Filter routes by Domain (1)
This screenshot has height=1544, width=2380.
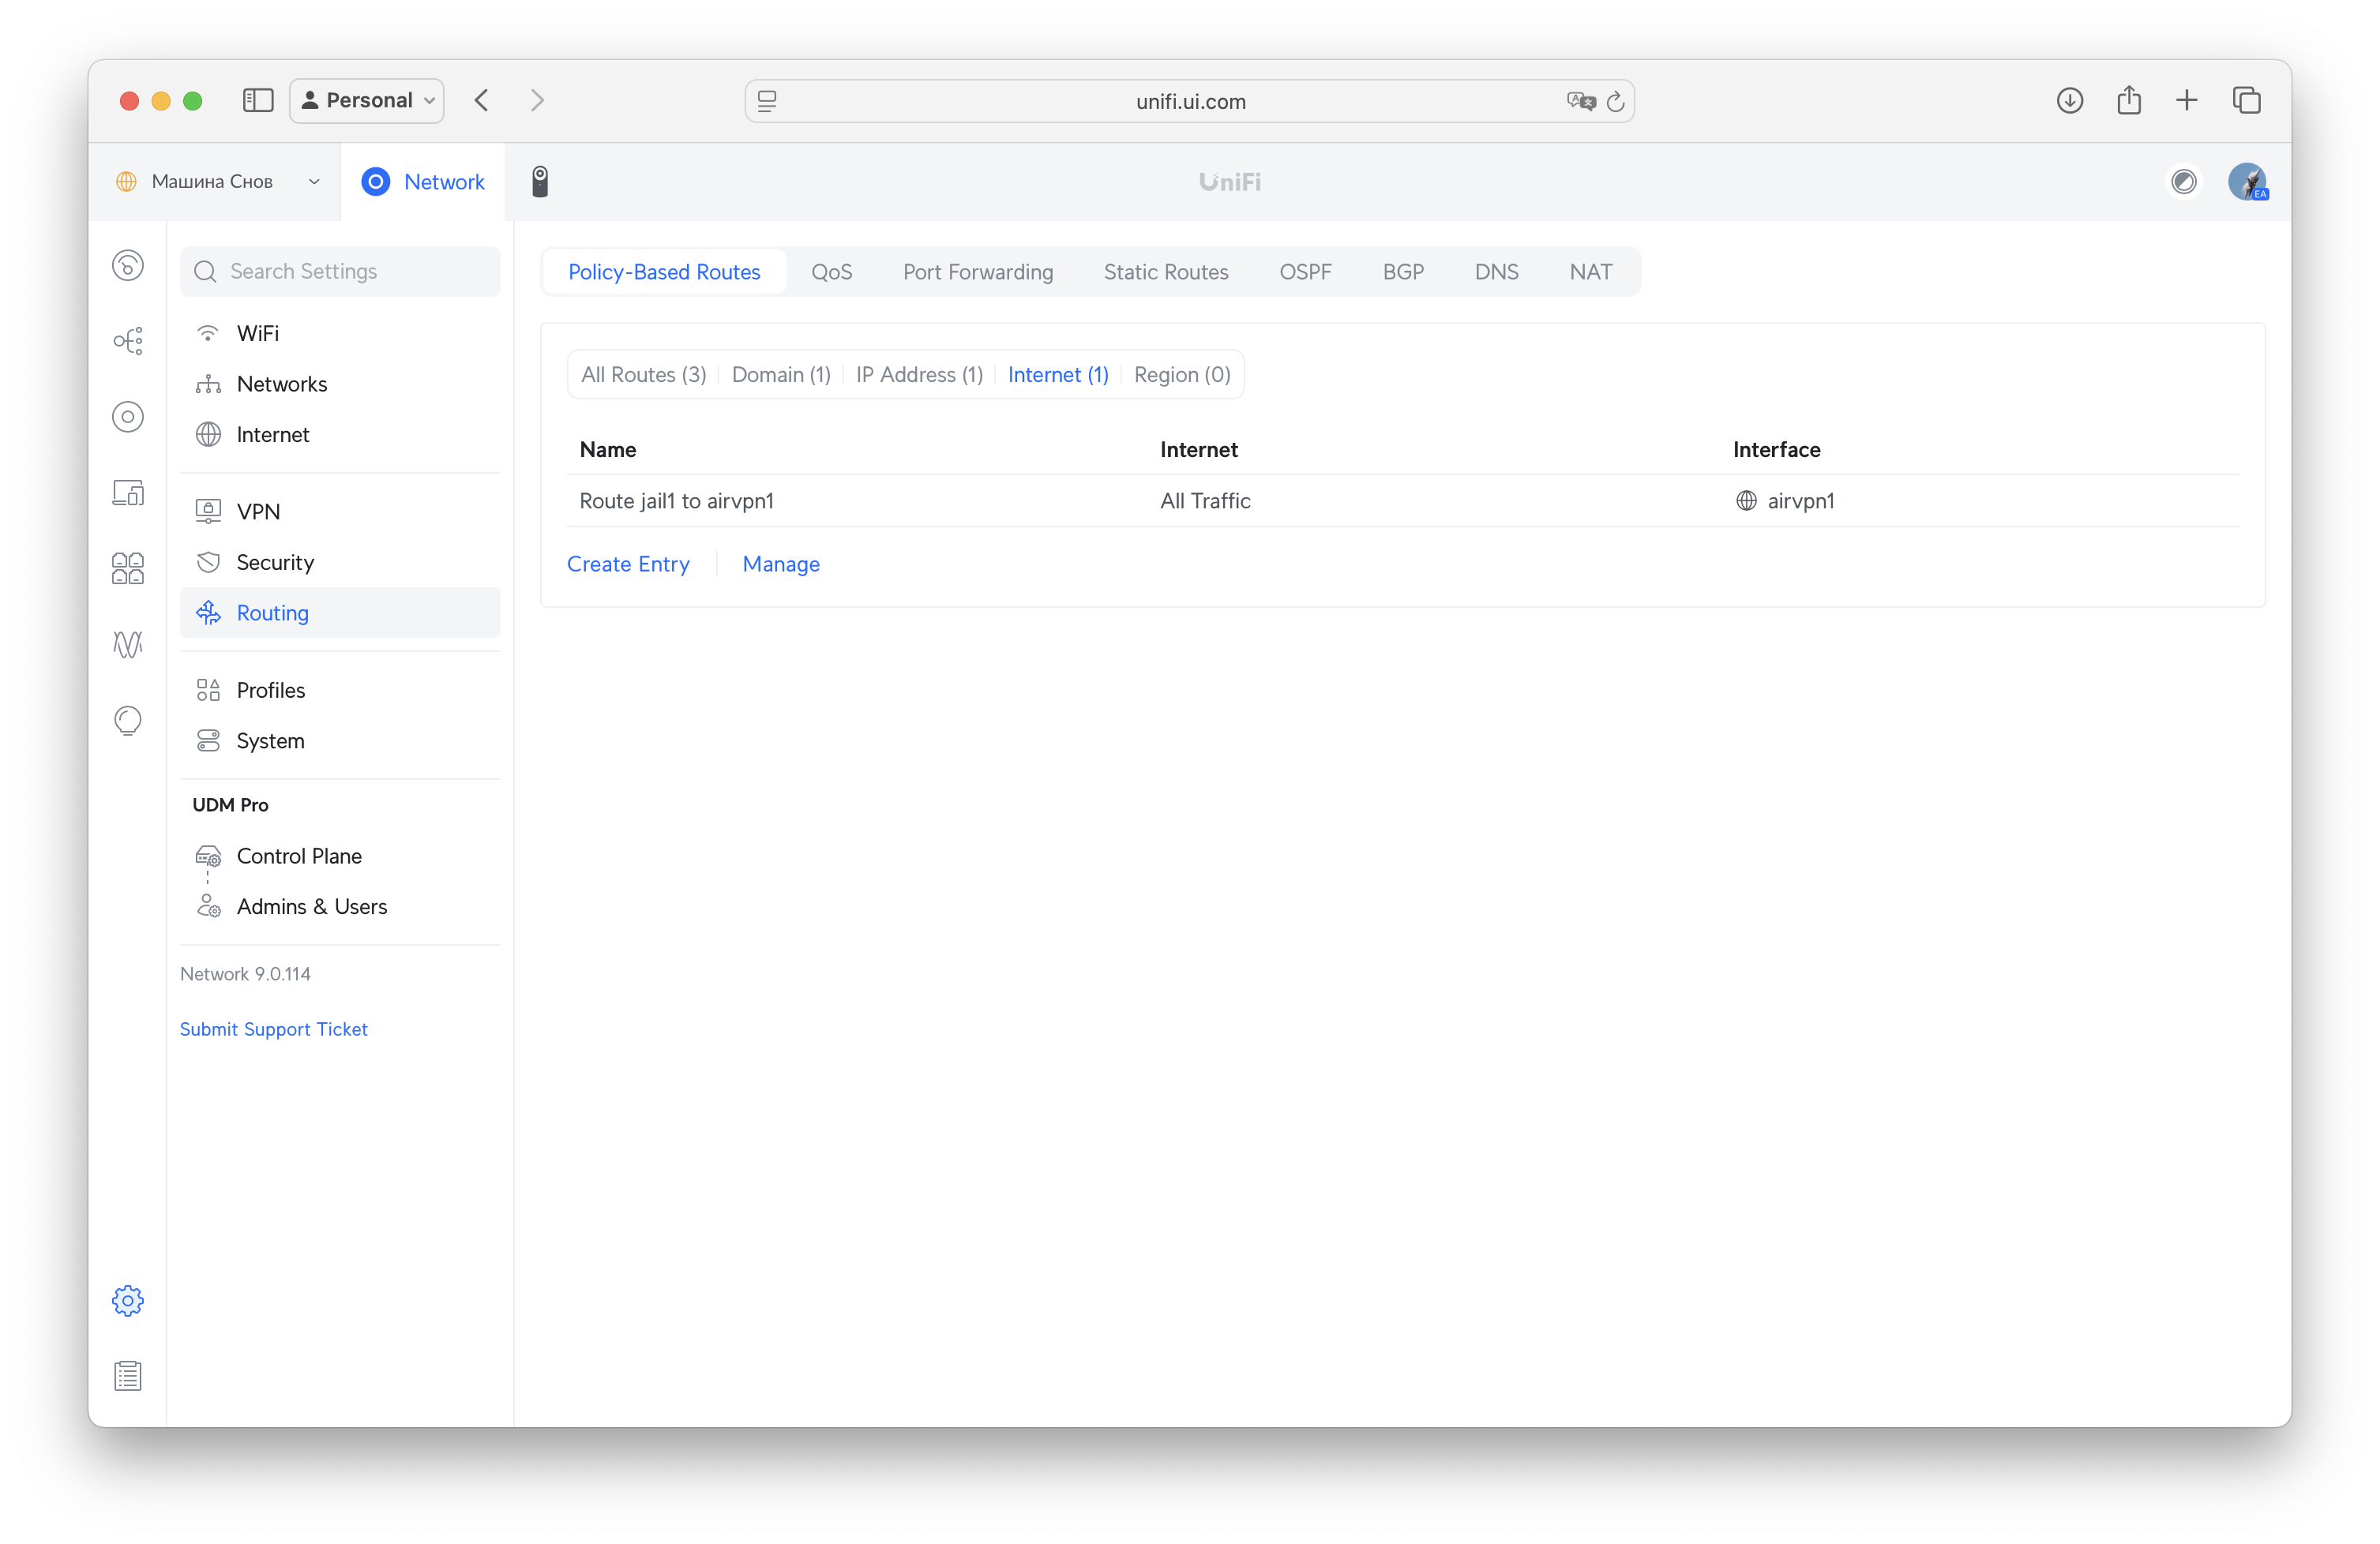(x=781, y=373)
